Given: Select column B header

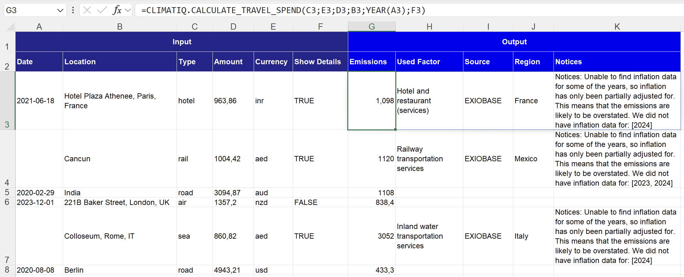Looking at the screenshot, I should click(x=120, y=27).
